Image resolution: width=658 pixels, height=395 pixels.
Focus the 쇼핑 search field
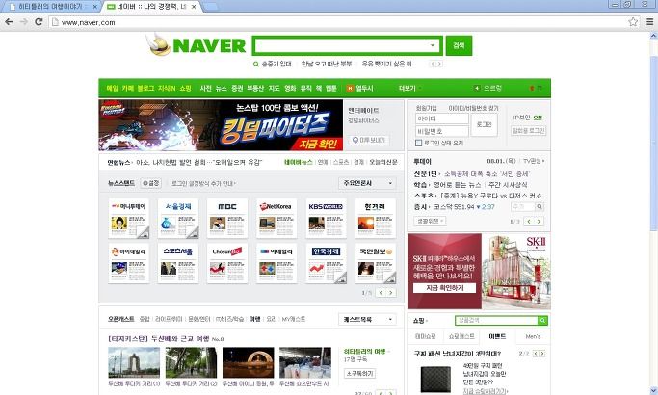pyautogui.click(x=496, y=320)
